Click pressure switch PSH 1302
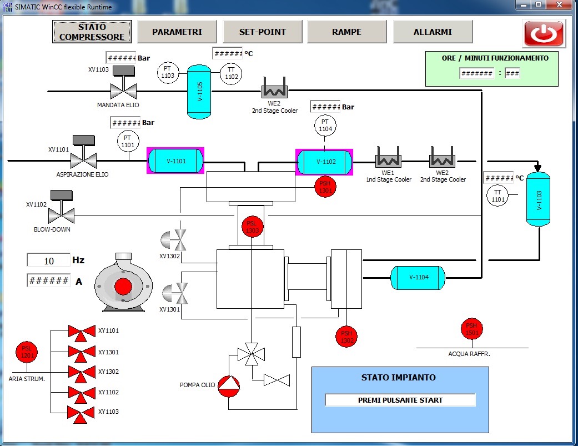Image resolution: width=578 pixels, height=446 pixels. coord(346,337)
